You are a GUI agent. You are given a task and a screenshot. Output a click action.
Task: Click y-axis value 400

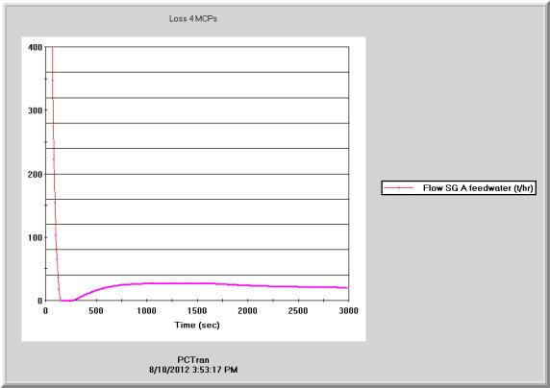point(35,47)
